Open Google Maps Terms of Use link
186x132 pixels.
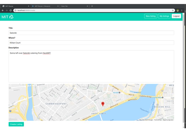158,120
